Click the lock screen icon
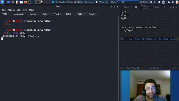Viewport: 179px width, 101px height. point(169,2)
